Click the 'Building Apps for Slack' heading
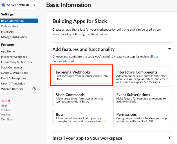 coord(80,21)
